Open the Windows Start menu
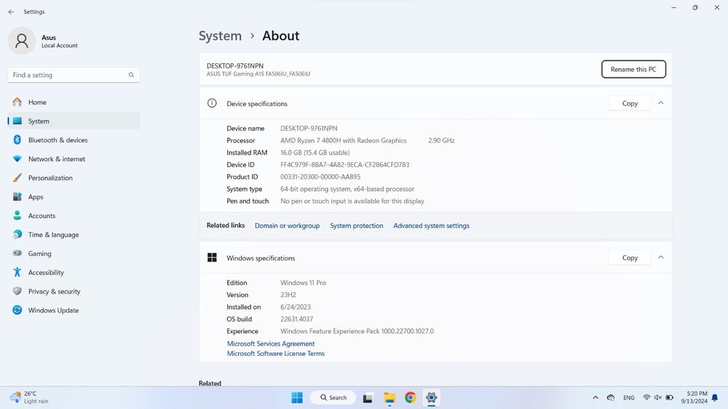Image resolution: width=728 pixels, height=409 pixels. (x=297, y=397)
